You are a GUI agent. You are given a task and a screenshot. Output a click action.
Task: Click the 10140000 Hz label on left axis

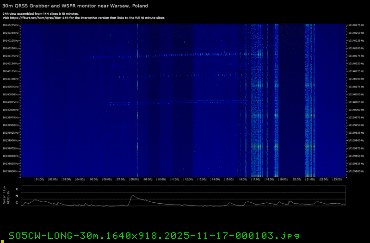pos(11,110)
